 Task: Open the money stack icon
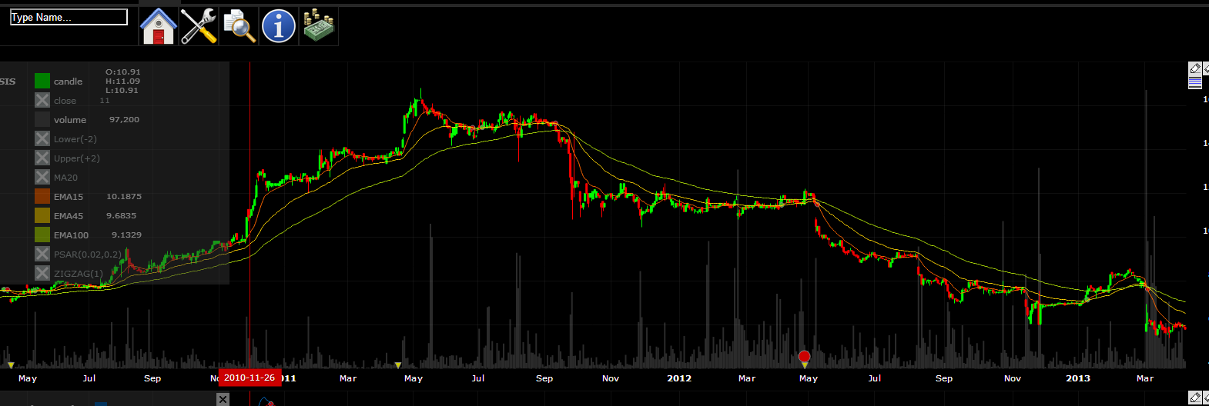[x=319, y=26]
